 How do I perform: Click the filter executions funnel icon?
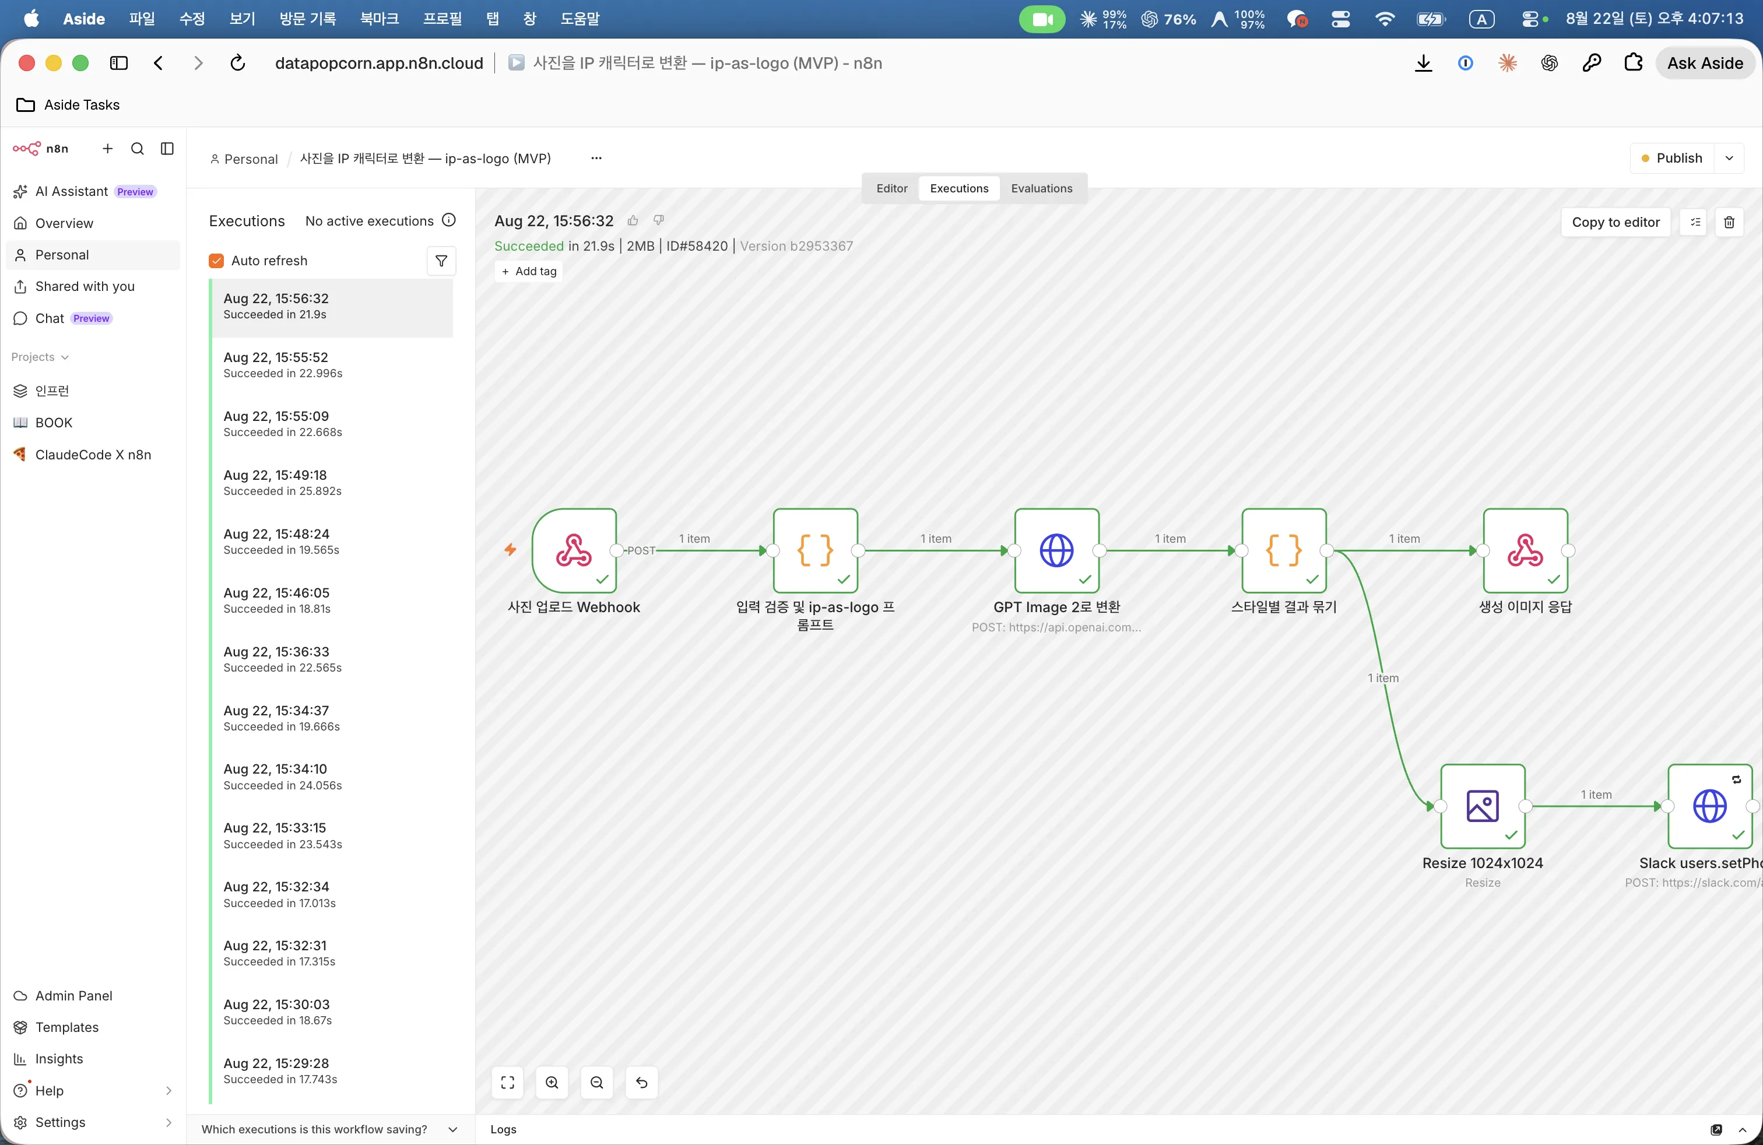[x=441, y=261]
